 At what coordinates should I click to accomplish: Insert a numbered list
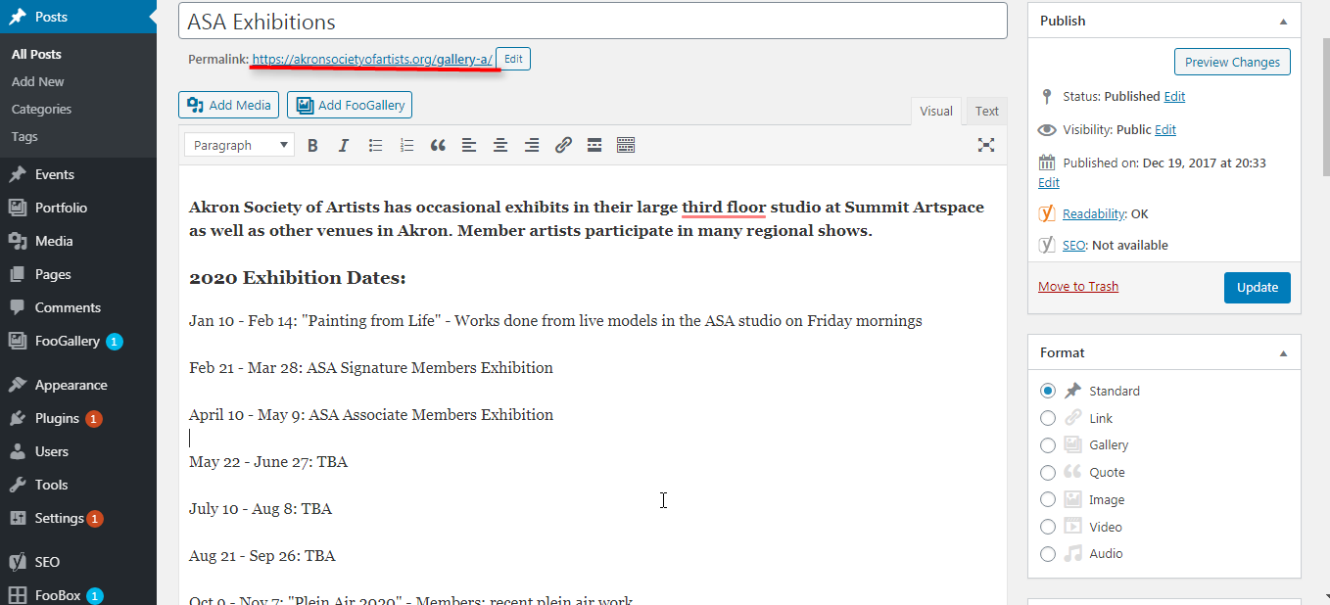[x=406, y=145]
